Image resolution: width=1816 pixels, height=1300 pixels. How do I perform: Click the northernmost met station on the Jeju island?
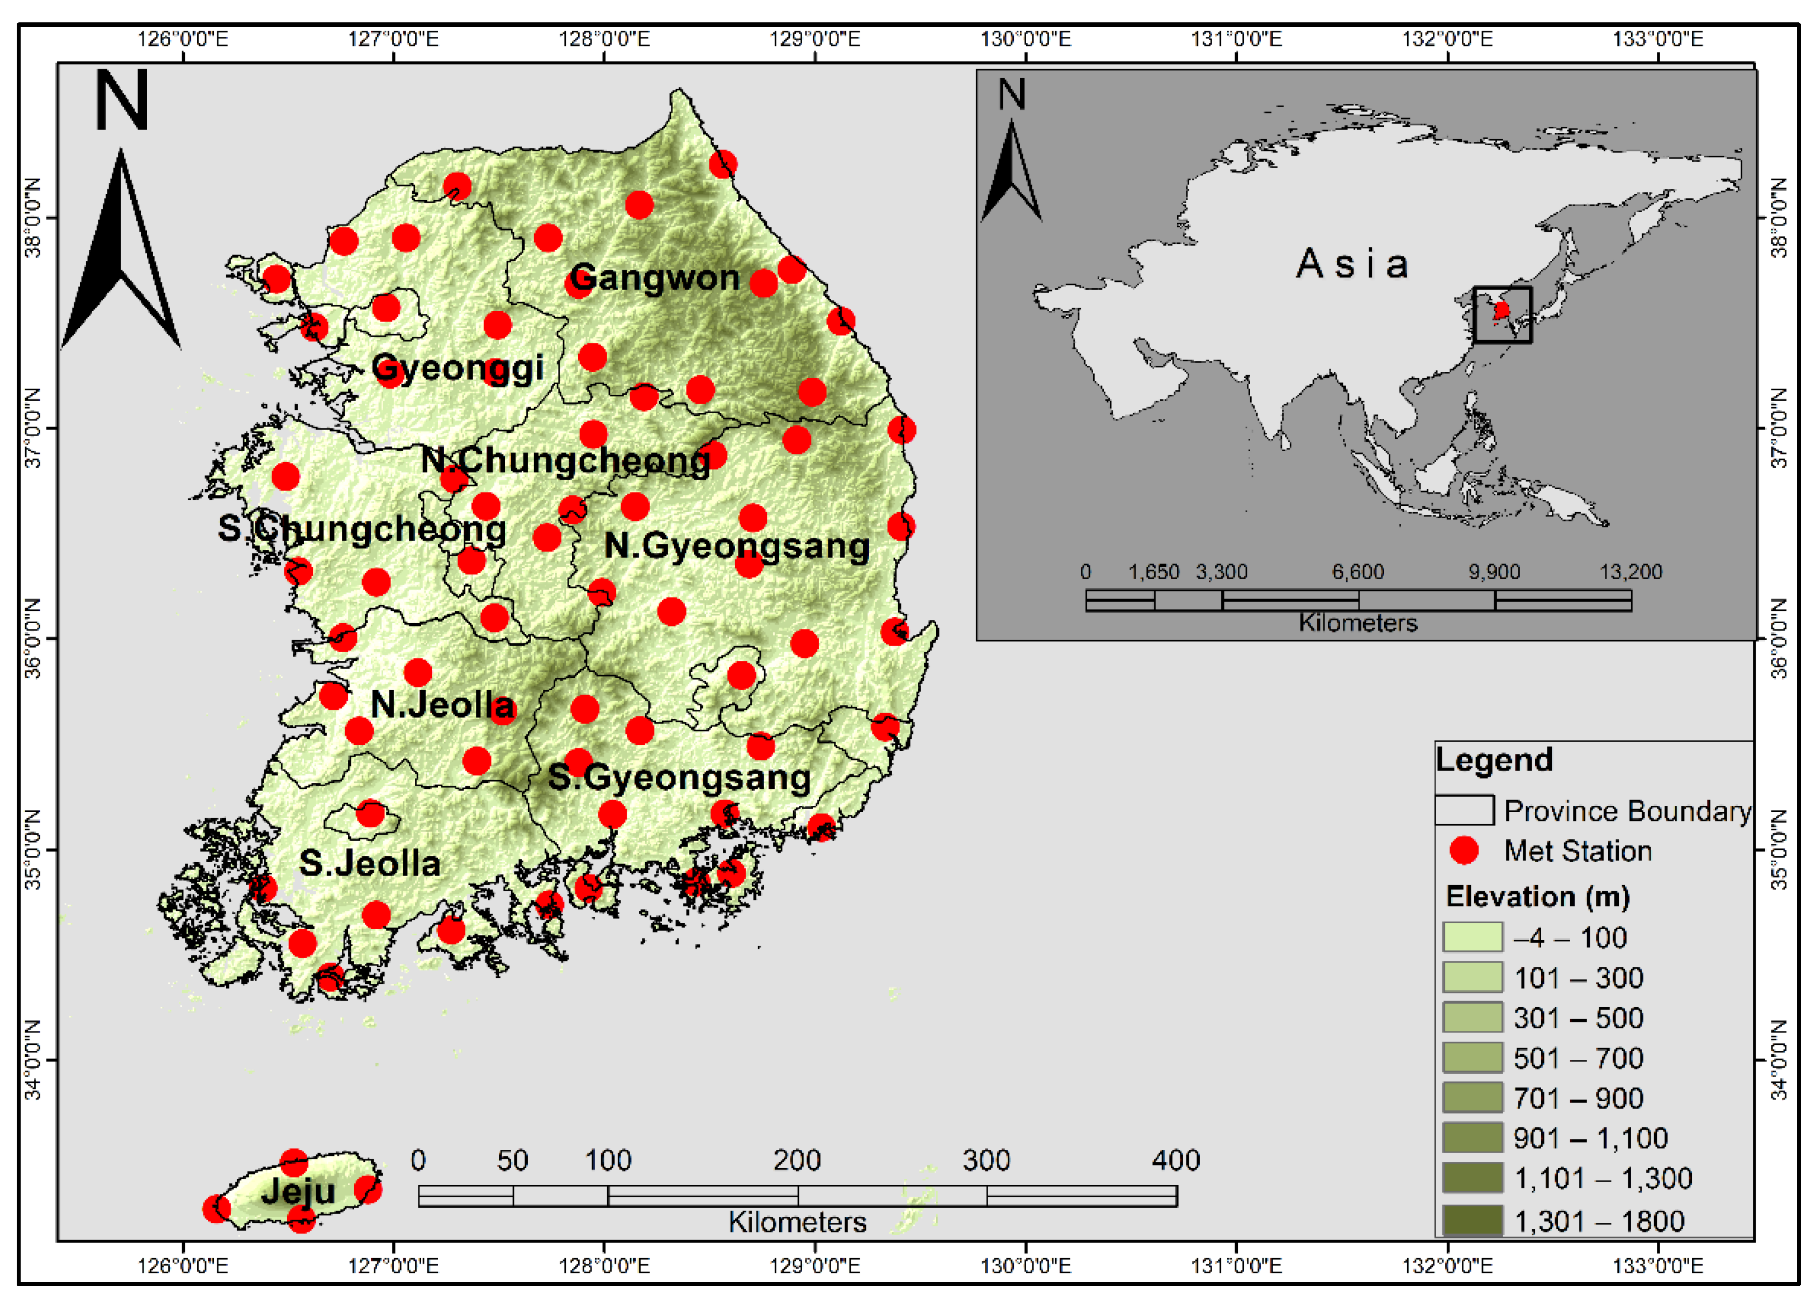[294, 1162]
